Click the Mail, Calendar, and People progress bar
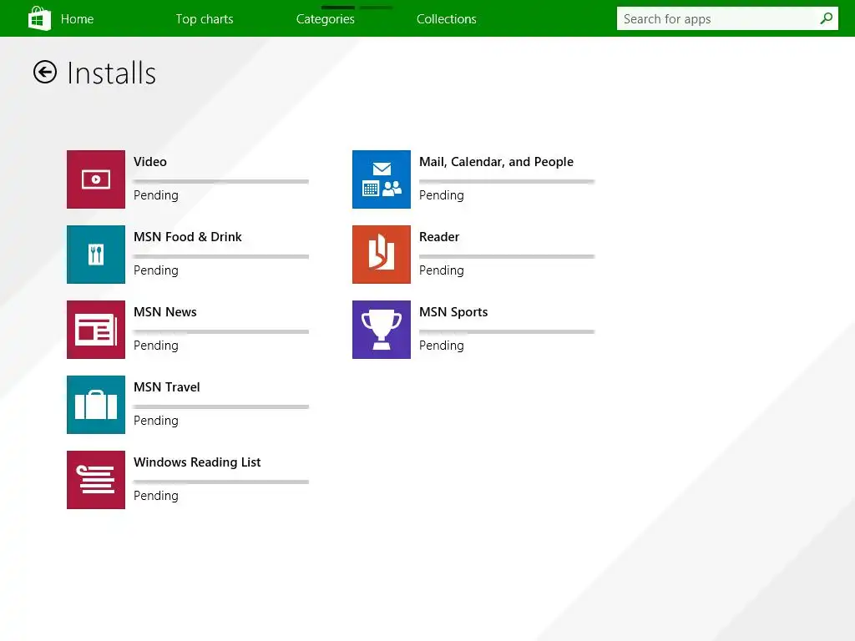 pyautogui.click(x=507, y=181)
